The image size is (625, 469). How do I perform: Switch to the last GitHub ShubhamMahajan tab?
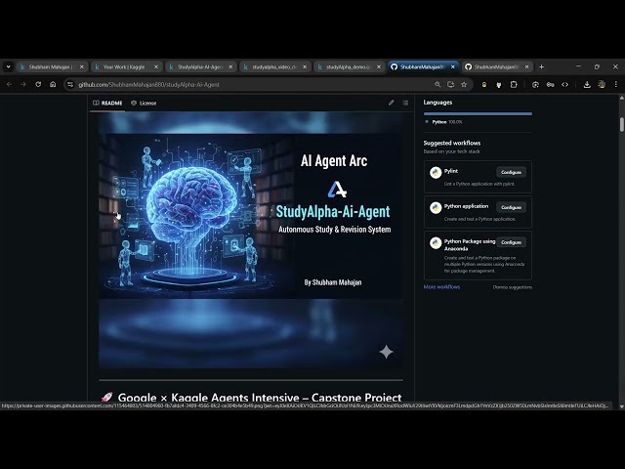497,67
